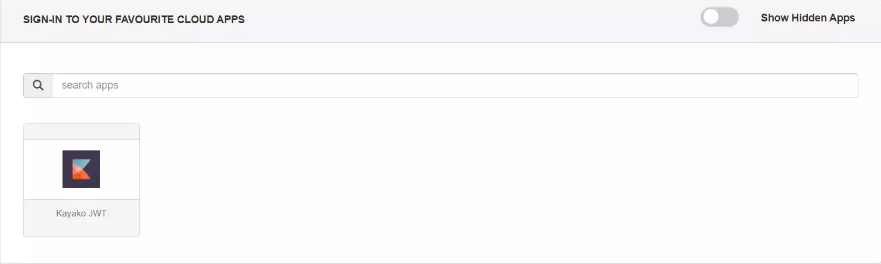Viewport: 881px width, 264px height.
Task: Click the orange K emblem in the app card
Action: point(81,169)
